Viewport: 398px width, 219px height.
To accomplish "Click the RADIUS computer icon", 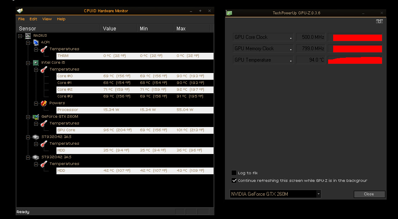I will click(28, 35).
